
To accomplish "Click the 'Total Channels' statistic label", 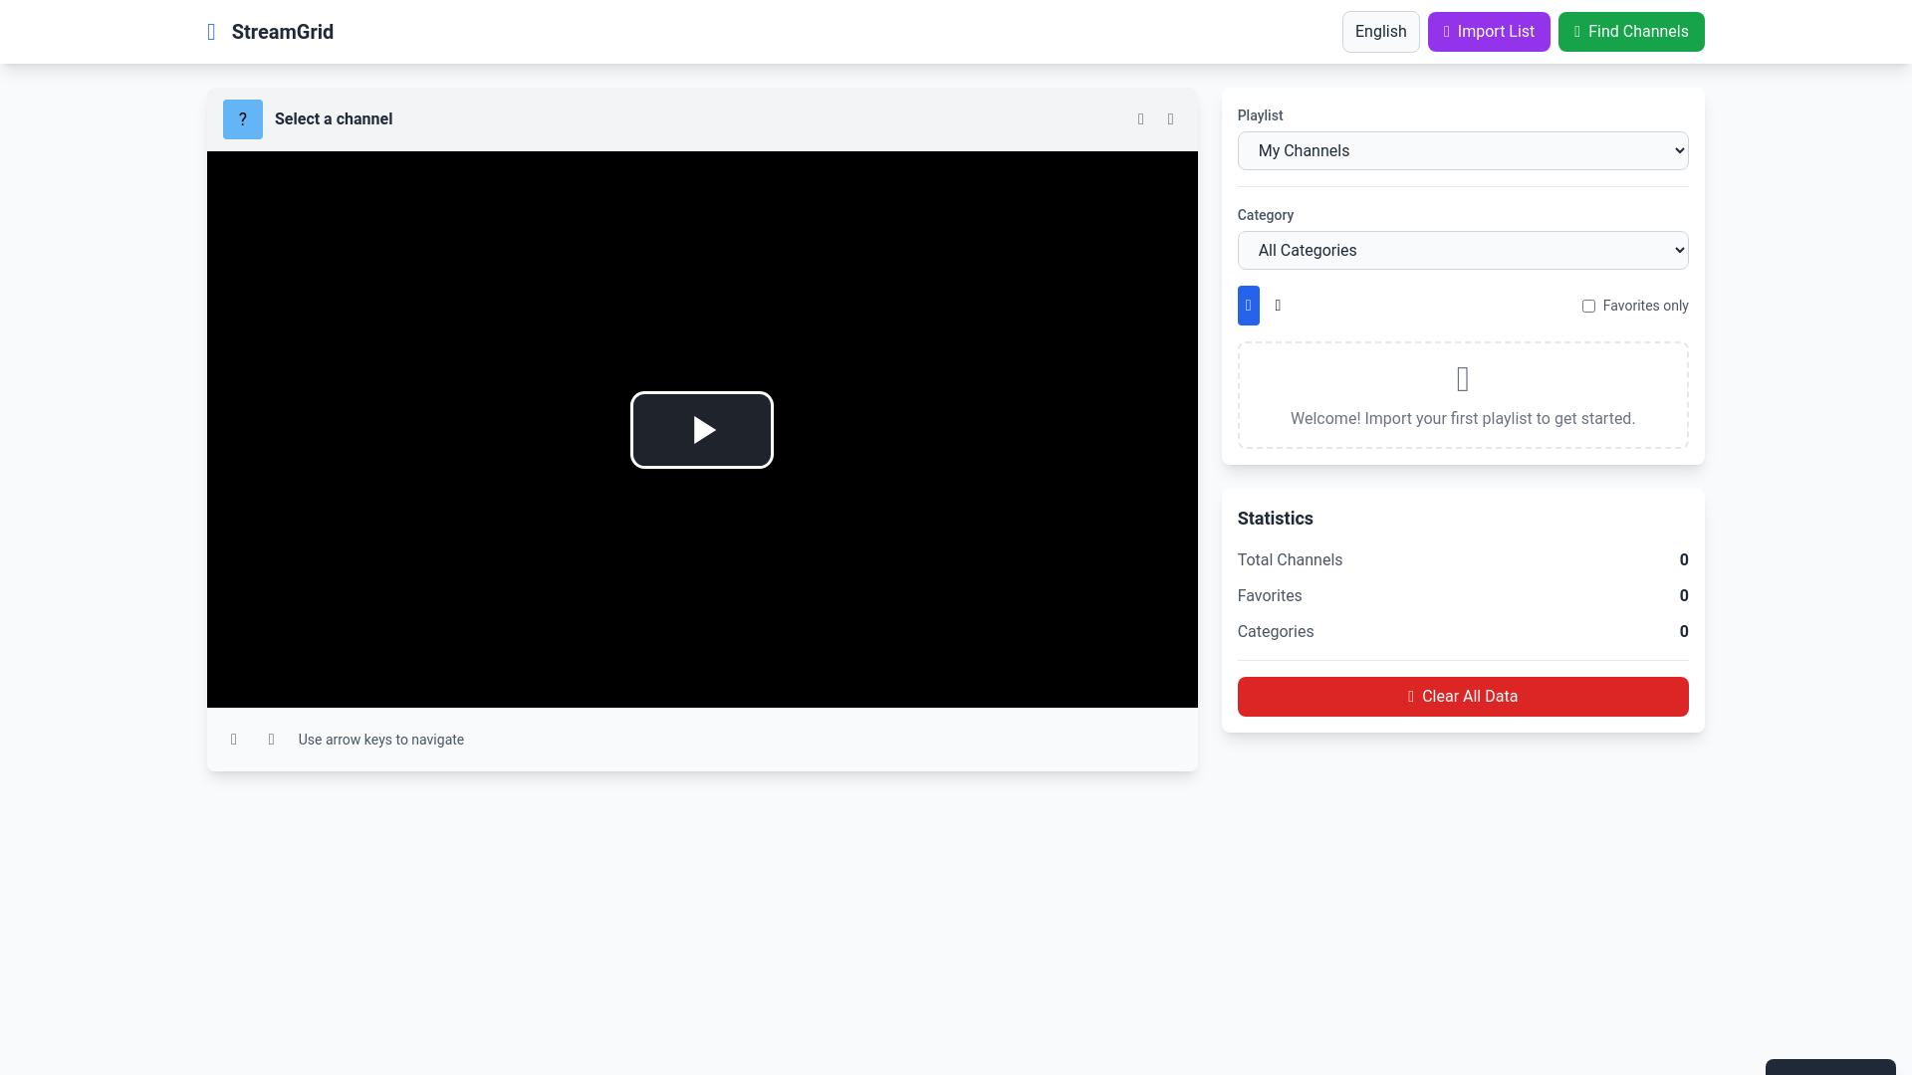I will pos(1290,560).
